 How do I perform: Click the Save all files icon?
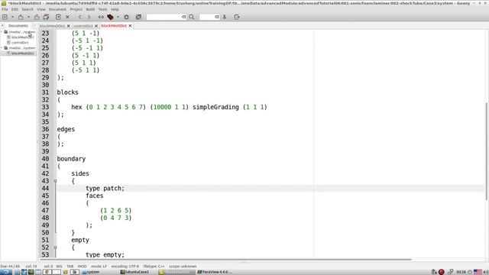point(46,17)
